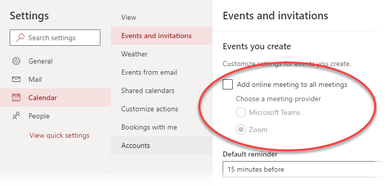Click the Mail envelope icon

click(x=16, y=79)
